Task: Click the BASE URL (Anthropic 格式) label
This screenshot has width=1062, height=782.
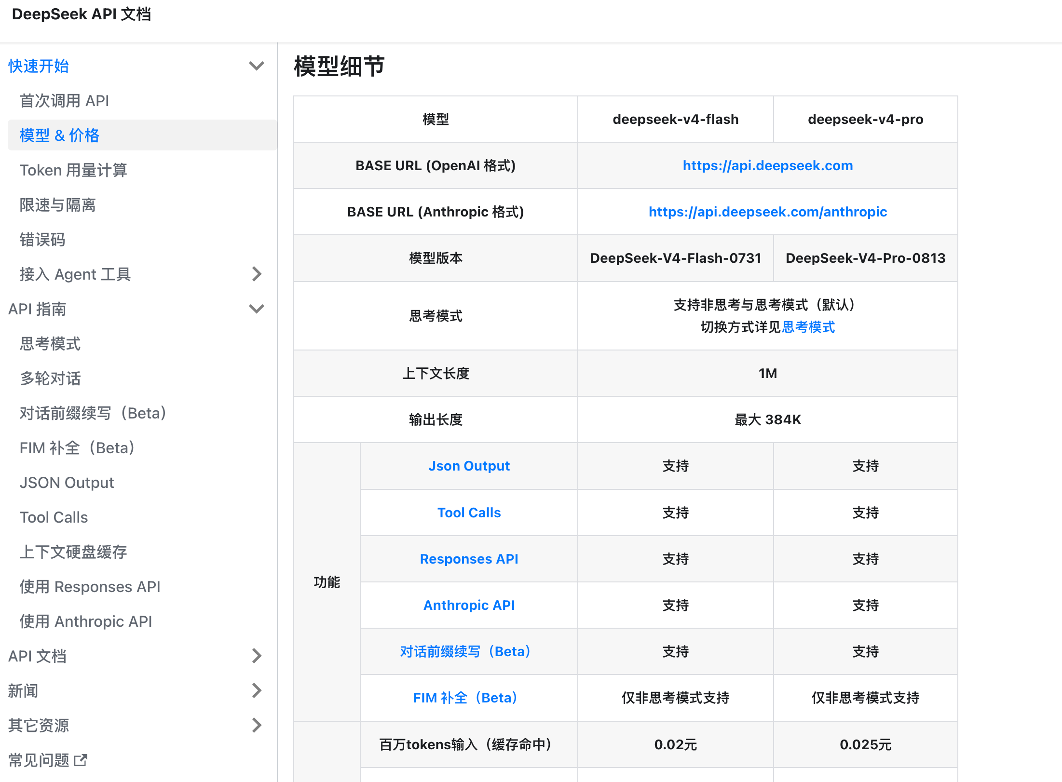Action: [436, 212]
